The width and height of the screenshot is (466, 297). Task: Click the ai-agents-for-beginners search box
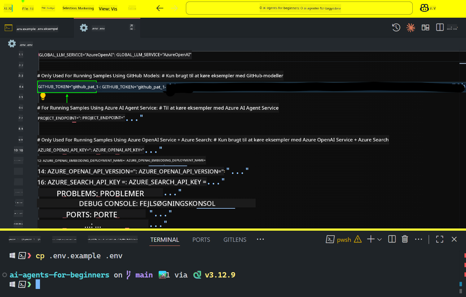pyautogui.click(x=299, y=8)
